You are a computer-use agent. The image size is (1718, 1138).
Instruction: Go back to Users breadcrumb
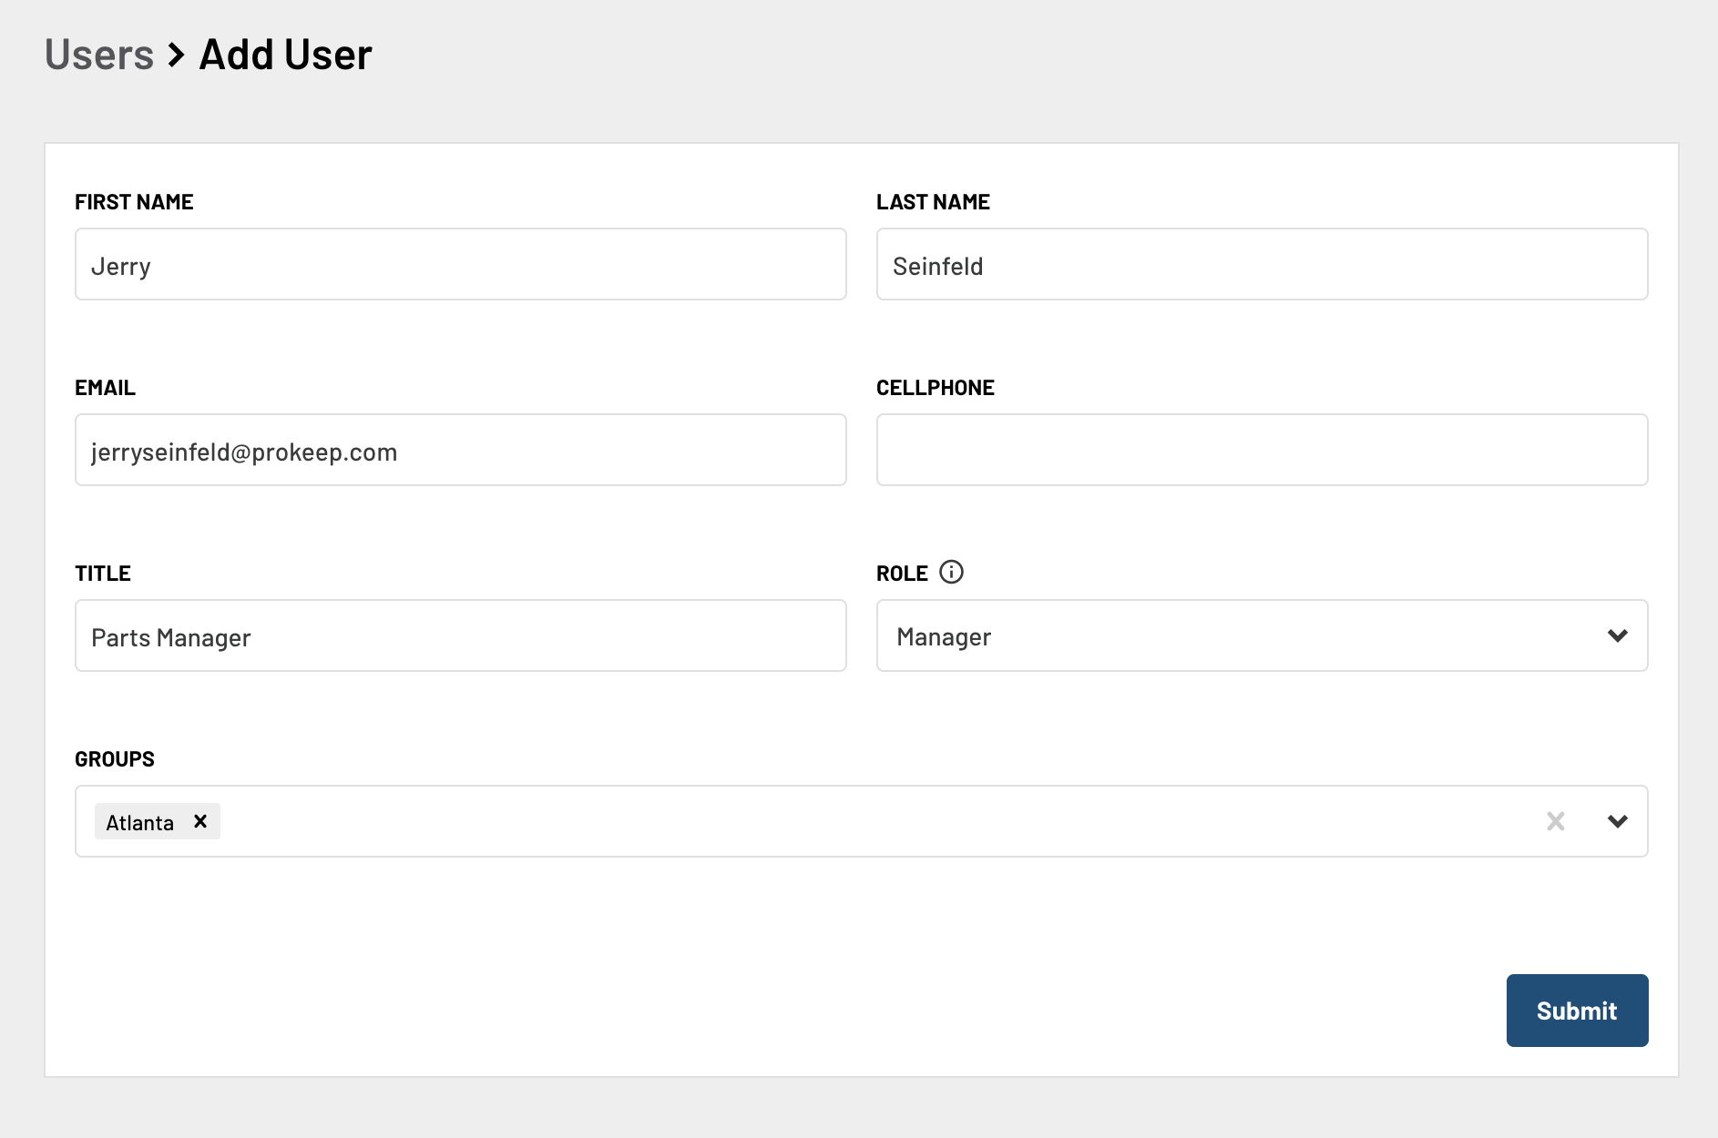(x=99, y=55)
